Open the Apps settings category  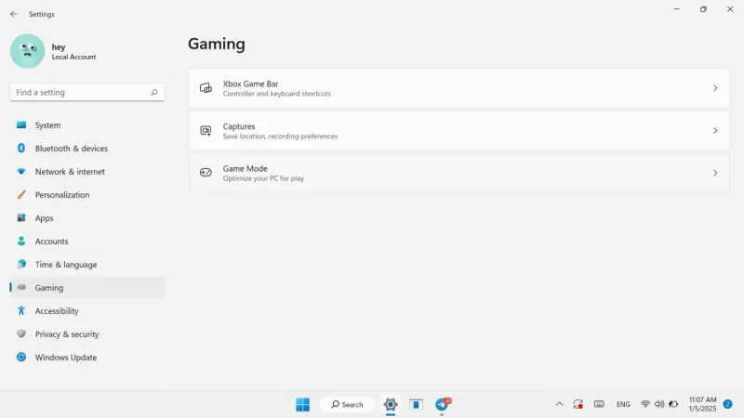[x=87, y=218]
